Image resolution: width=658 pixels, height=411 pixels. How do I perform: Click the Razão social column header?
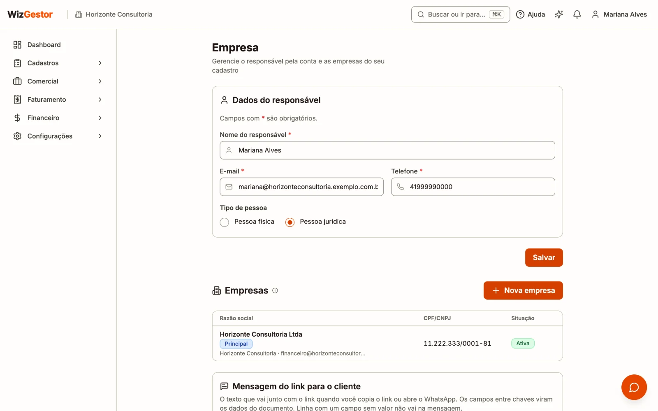236,318
